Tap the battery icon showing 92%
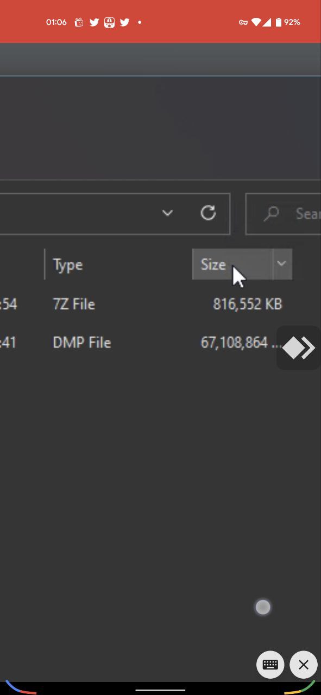 coord(279,22)
